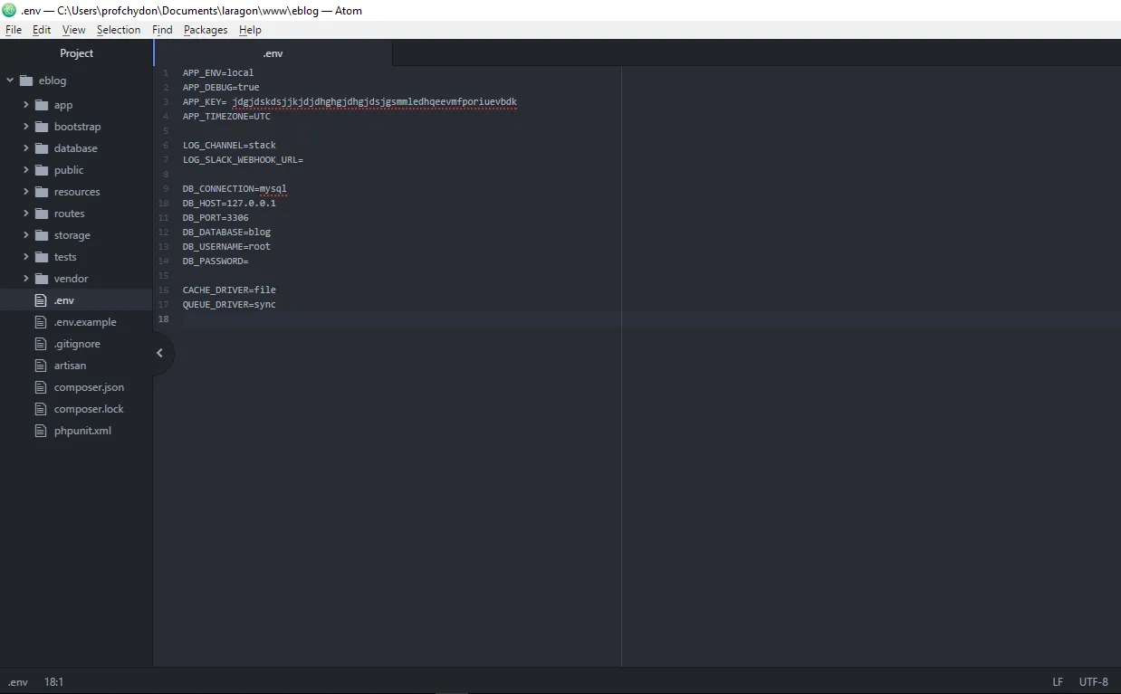Expand the routes folder chevron
The image size is (1121, 694).
click(x=26, y=214)
